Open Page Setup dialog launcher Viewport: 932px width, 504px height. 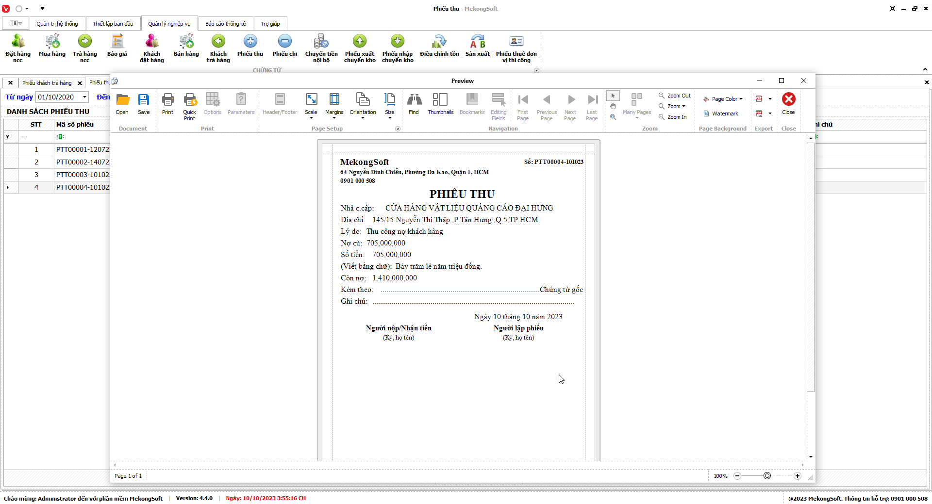point(398,129)
